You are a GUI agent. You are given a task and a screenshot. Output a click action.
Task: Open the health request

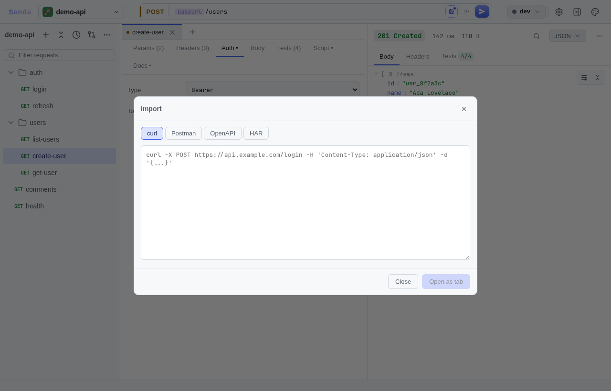(59, 206)
